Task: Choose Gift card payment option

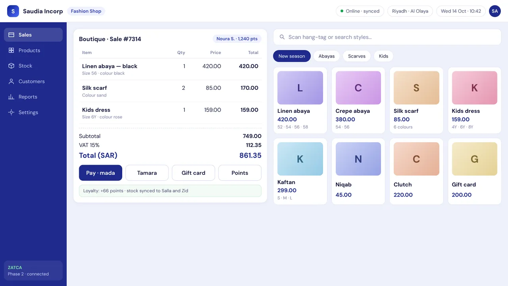Action: pos(193,173)
